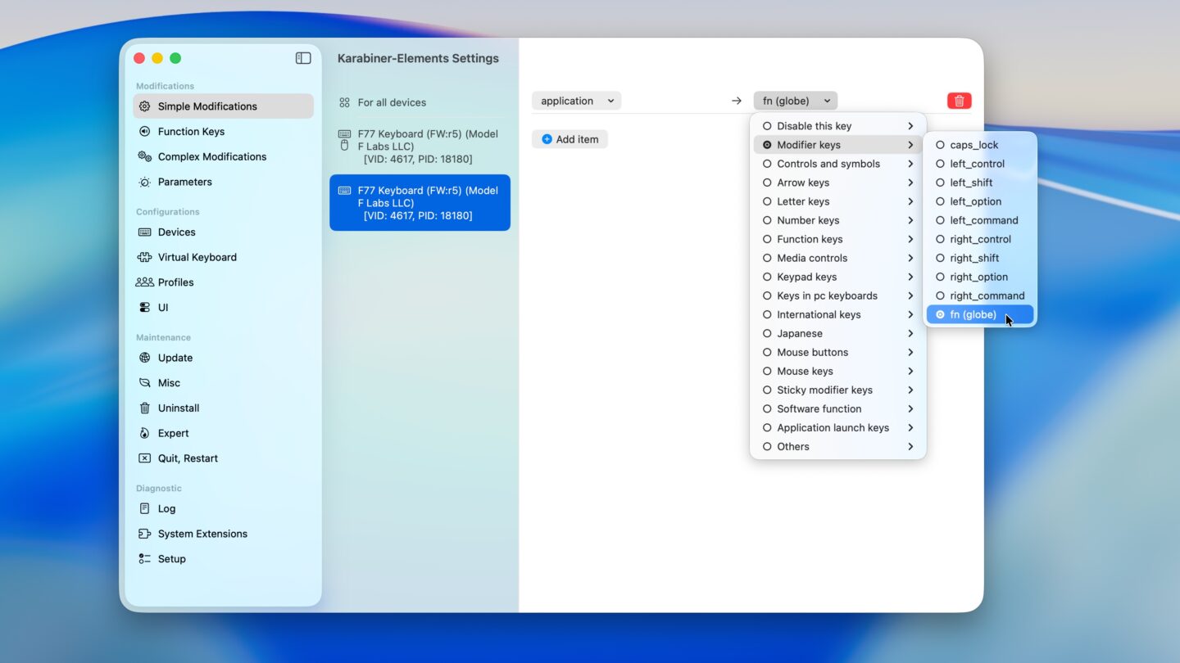The image size is (1180, 663).
Task: Open the Mouse buttons menu entry
Action: tap(838, 352)
